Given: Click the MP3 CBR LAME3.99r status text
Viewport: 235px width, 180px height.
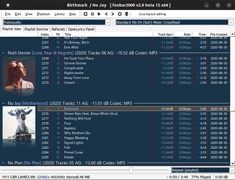Looking at the screenshot, I should [19, 177].
